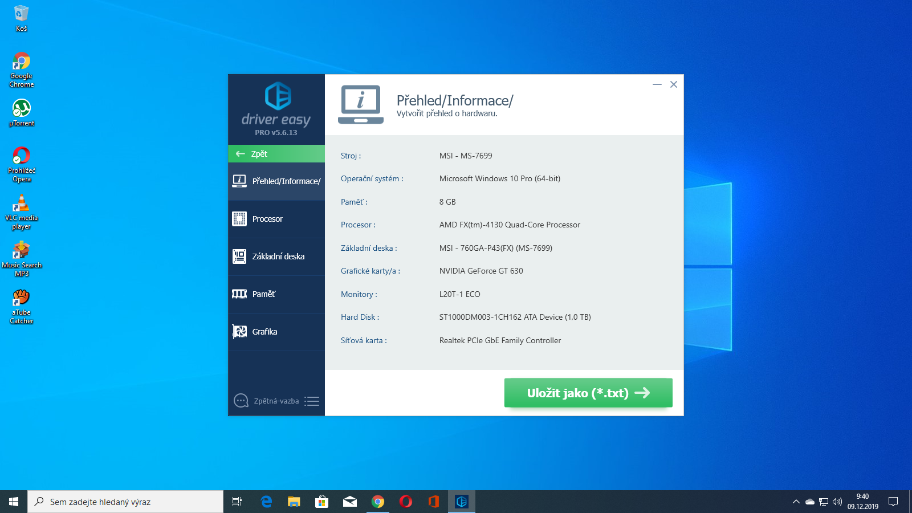Click the large computer info icon in header
Image resolution: width=912 pixels, height=513 pixels.
361,104
